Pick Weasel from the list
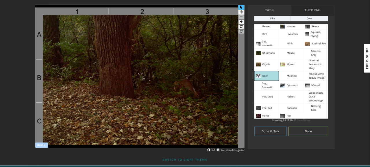Viewport: 370px width, 167px height. (x=316, y=86)
